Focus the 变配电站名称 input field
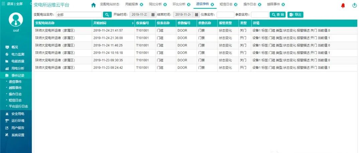Viewport: 361px width, 153px height. click(79, 15)
